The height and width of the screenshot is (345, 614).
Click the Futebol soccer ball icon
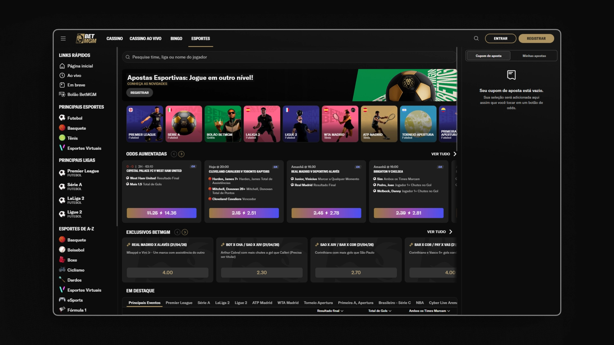tap(62, 118)
